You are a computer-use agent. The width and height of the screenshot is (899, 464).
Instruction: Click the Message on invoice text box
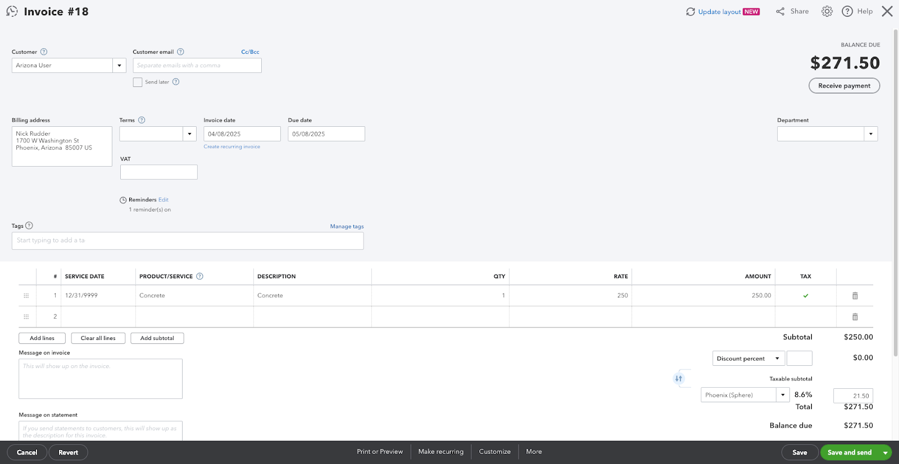click(101, 379)
